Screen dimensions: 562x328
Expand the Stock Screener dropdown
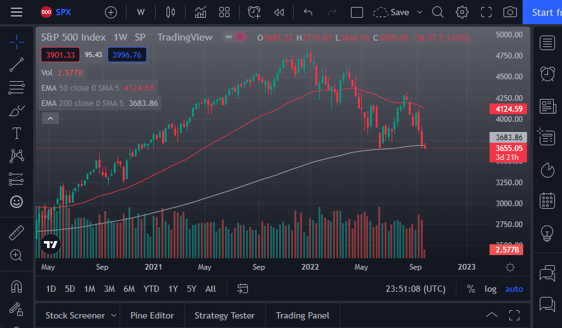114,315
